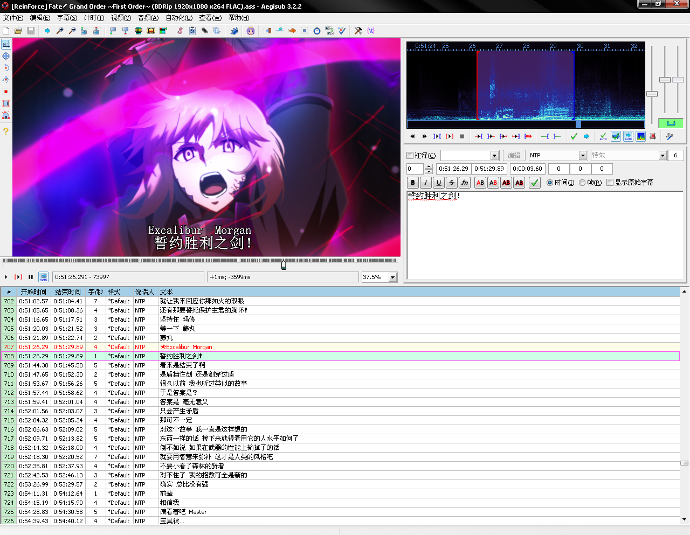Viewport: 690px width, 535px height.
Task: Toggle link between vertical zoom and volume
Action: [671, 123]
